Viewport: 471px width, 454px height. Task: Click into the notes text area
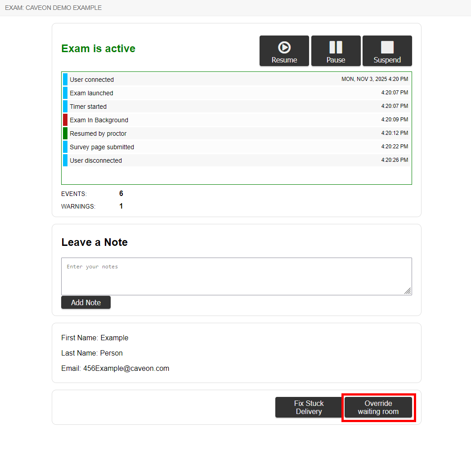[x=237, y=276]
